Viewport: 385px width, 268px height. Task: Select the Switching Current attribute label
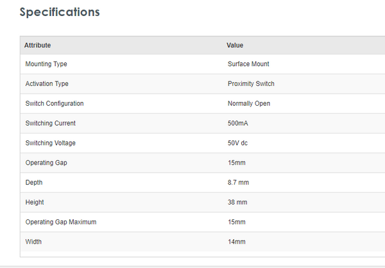coord(50,123)
